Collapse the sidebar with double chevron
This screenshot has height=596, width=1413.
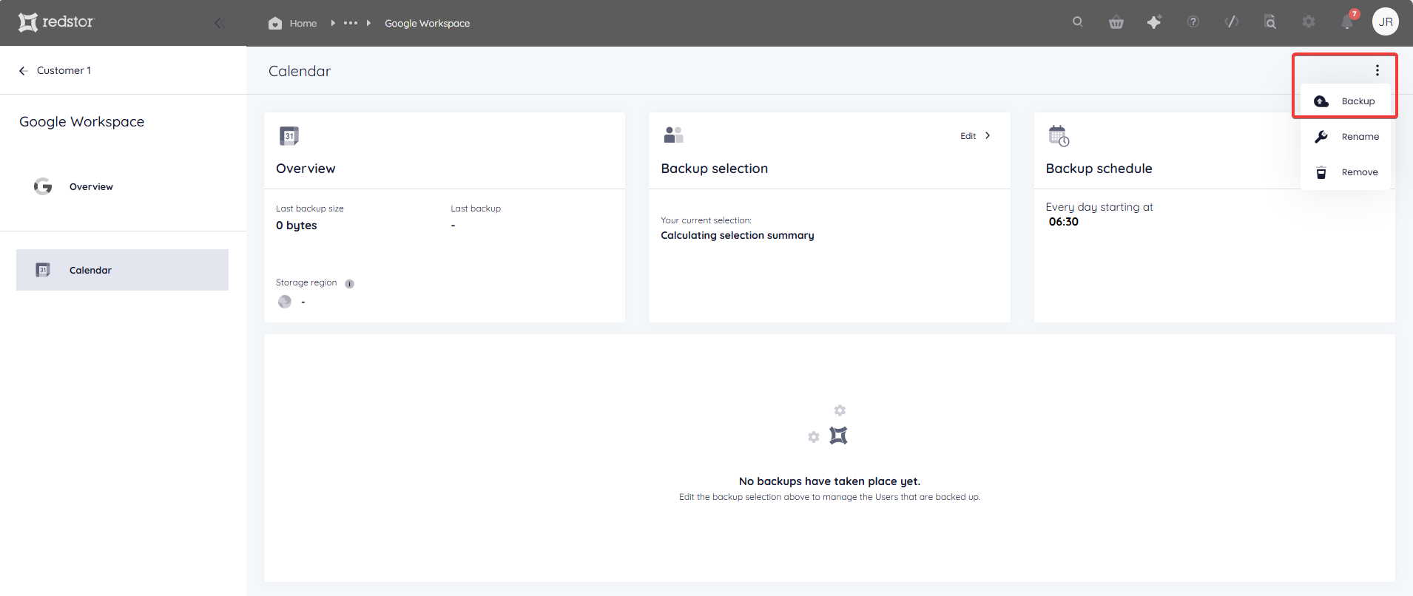point(219,23)
